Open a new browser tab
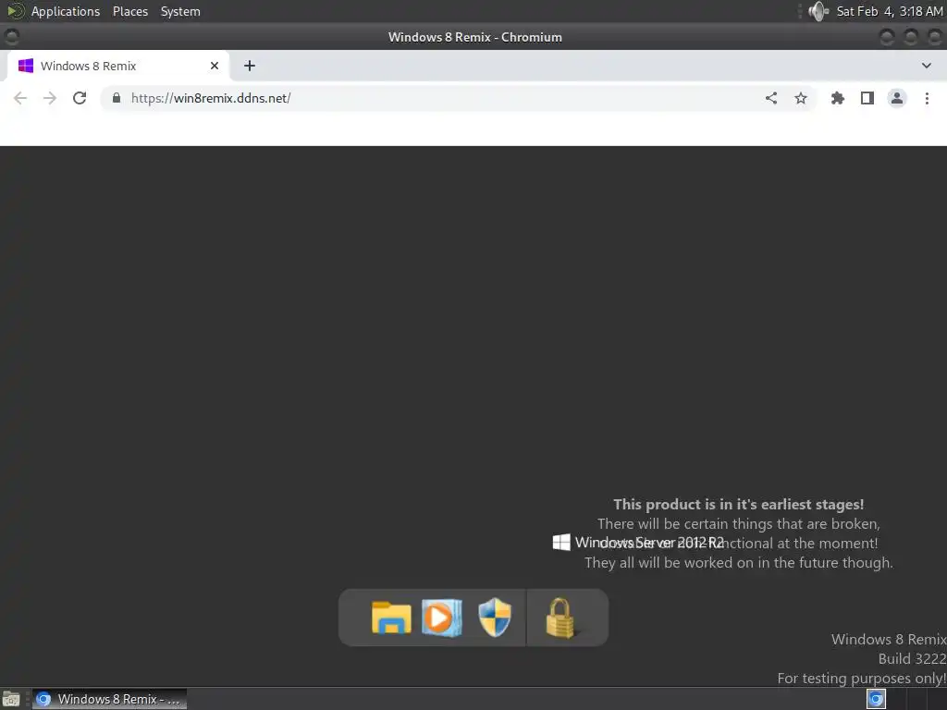Image resolution: width=947 pixels, height=710 pixels. click(250, 66)
